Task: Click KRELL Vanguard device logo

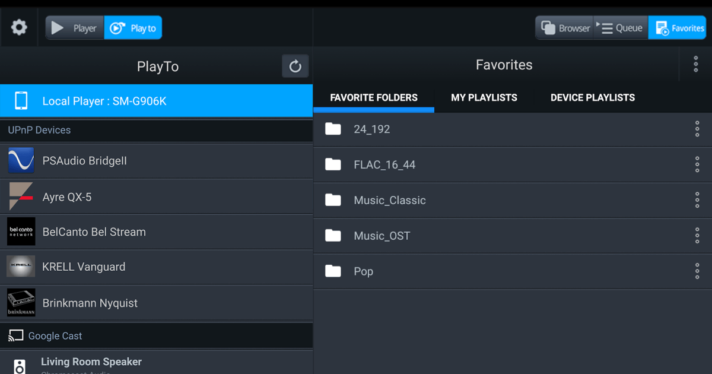Action: point(21,267)
